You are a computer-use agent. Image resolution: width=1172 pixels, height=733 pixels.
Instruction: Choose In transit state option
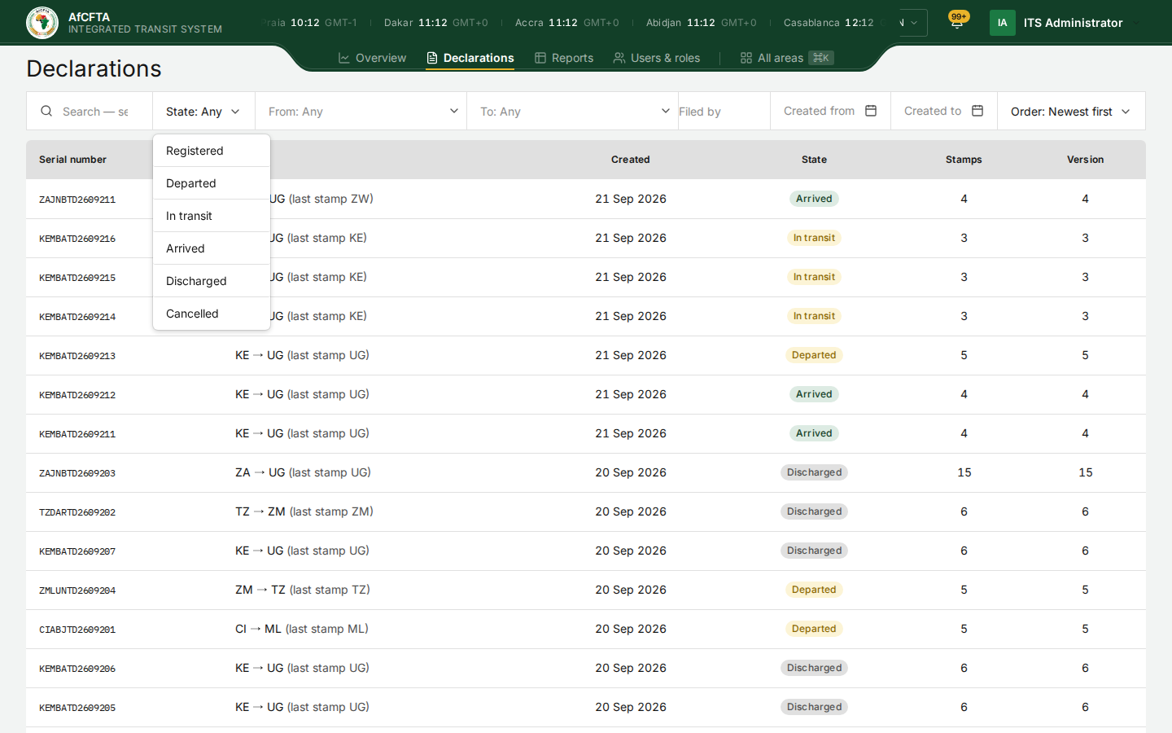212,216
